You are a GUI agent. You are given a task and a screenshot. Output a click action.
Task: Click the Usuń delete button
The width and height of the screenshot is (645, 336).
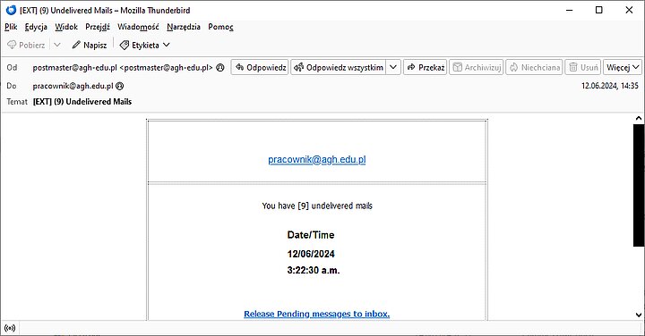[x=583, y=67]
